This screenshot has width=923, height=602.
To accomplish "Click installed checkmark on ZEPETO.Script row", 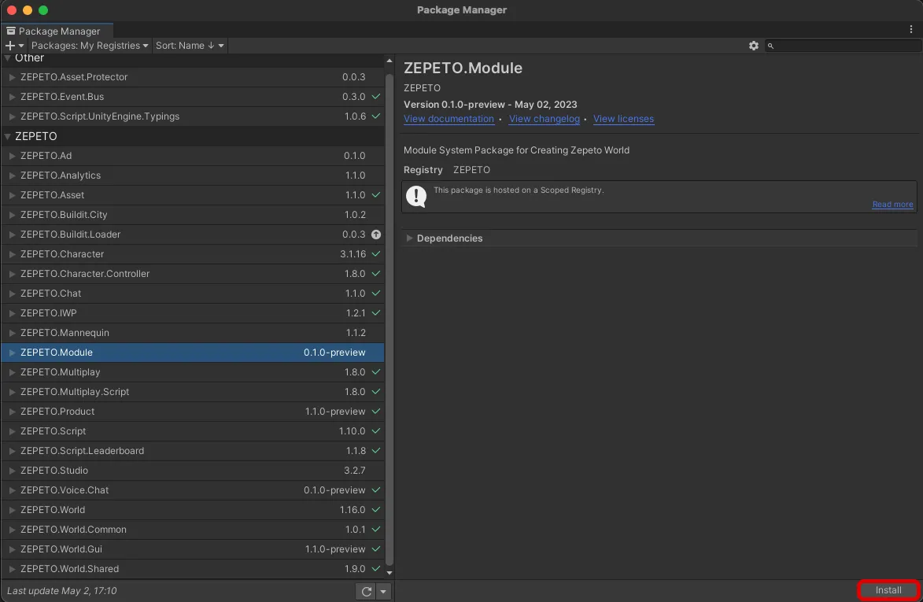I will pos(376,430).
